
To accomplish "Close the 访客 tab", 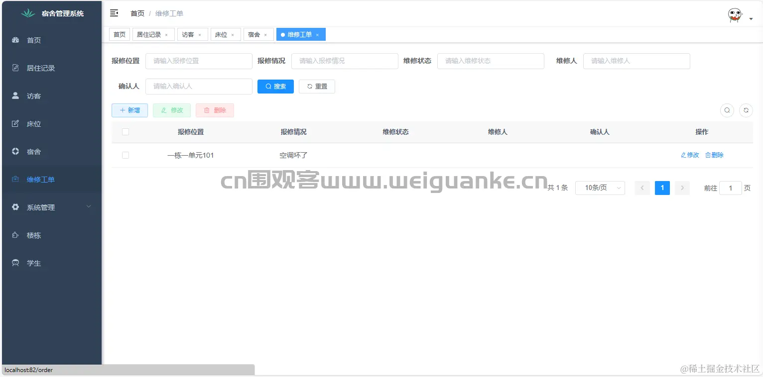I will click(200, 35).
